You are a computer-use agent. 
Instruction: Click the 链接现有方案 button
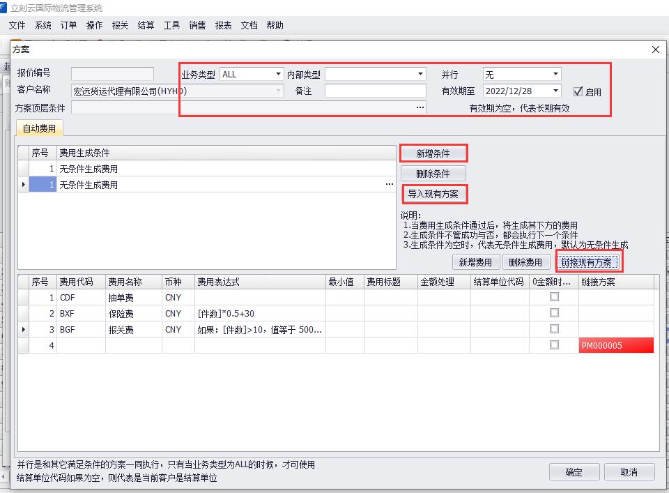point(588,262)
